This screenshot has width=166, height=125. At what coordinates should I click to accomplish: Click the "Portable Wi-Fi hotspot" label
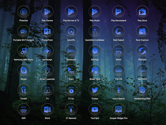[x=24, y=40]
